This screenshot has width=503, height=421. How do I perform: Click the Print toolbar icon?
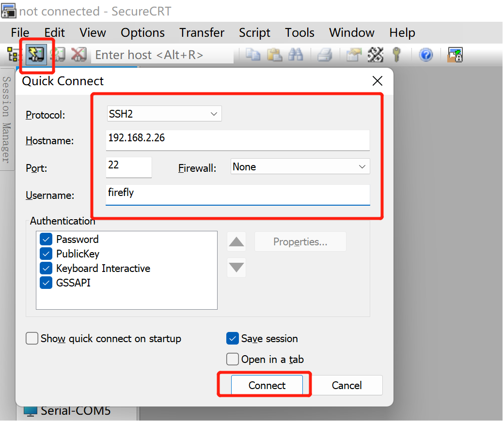(x=325, y=55)
